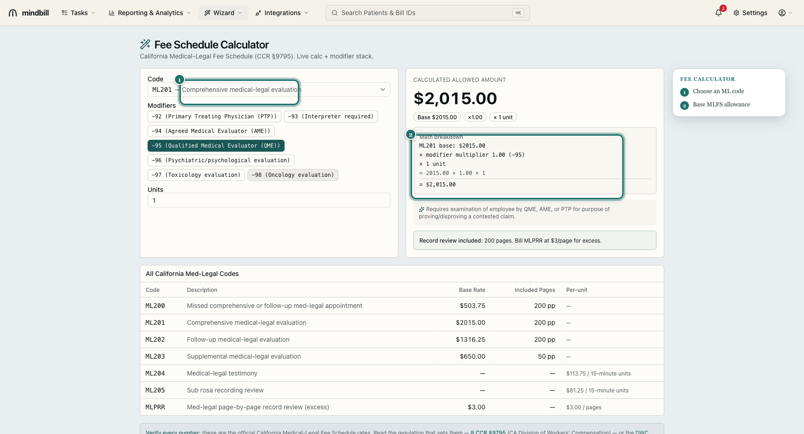Click the ML201 base: $2015.00 breakdown line

tap(452, 146)
